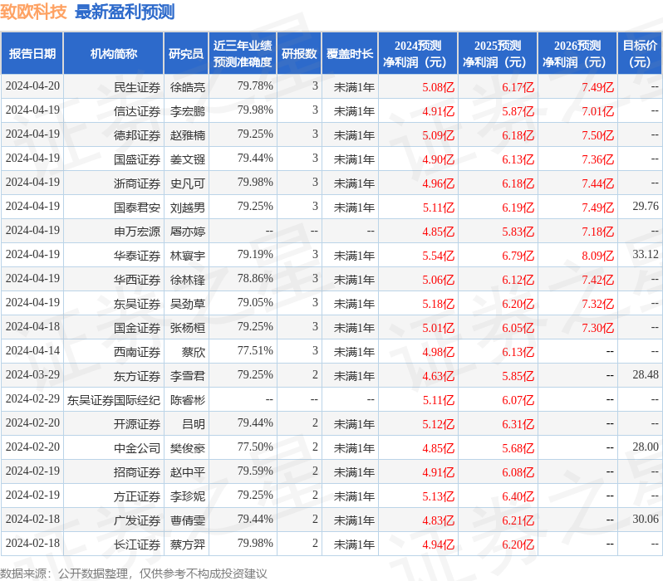Viewport: 663px width, 581px height.
Task: Select researcher 徐皓亮
Action: pyautogui.click(x=188, y=87)
